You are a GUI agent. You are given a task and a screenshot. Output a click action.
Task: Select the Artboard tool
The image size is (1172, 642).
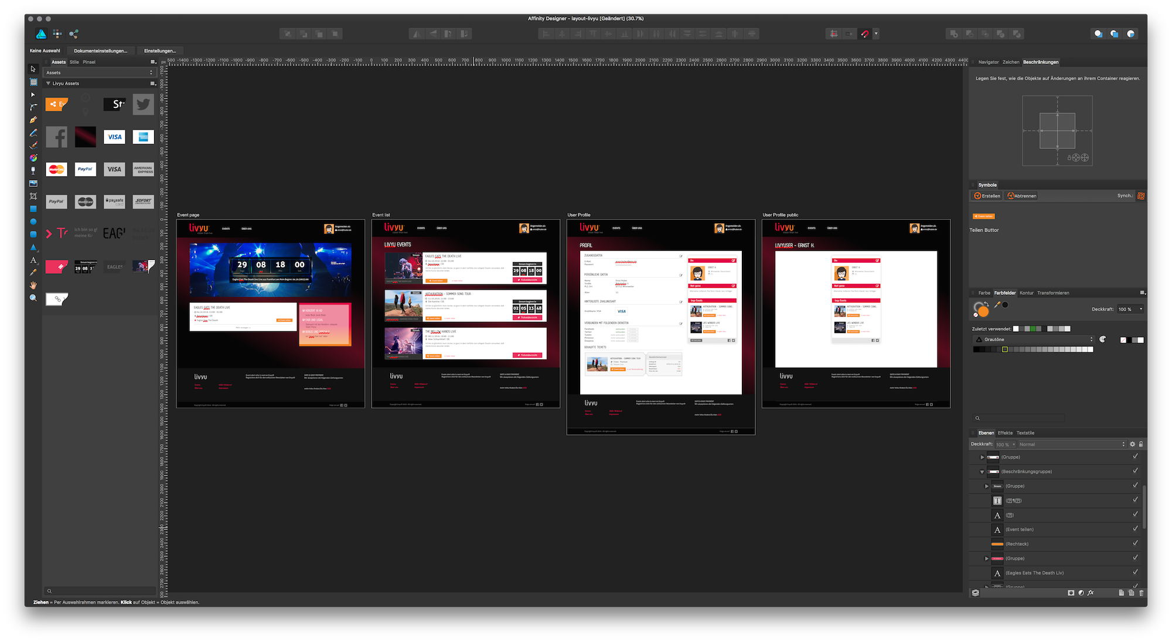pos(33,82)
